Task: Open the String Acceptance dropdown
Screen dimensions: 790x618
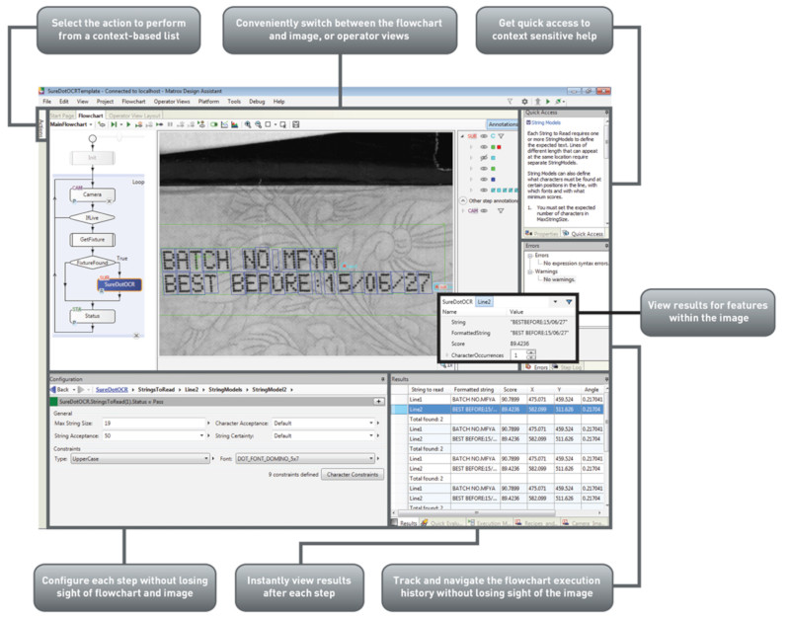Action: point(202,435)
